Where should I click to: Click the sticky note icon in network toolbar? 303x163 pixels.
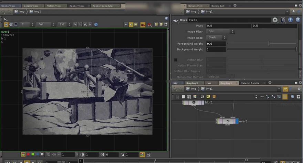(208, 97)
